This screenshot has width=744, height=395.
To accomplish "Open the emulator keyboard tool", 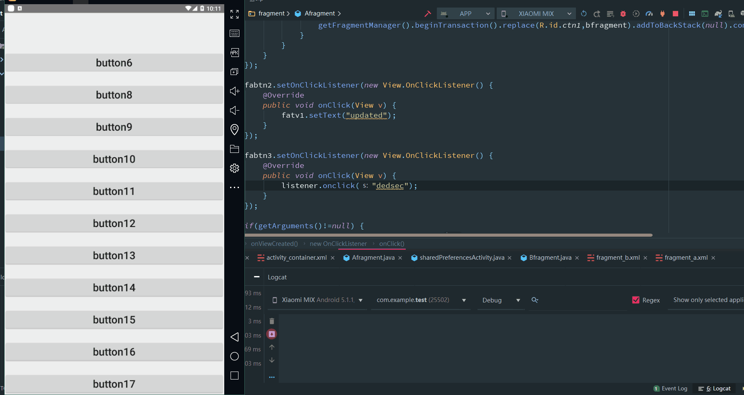I will (x=235, y=34).
